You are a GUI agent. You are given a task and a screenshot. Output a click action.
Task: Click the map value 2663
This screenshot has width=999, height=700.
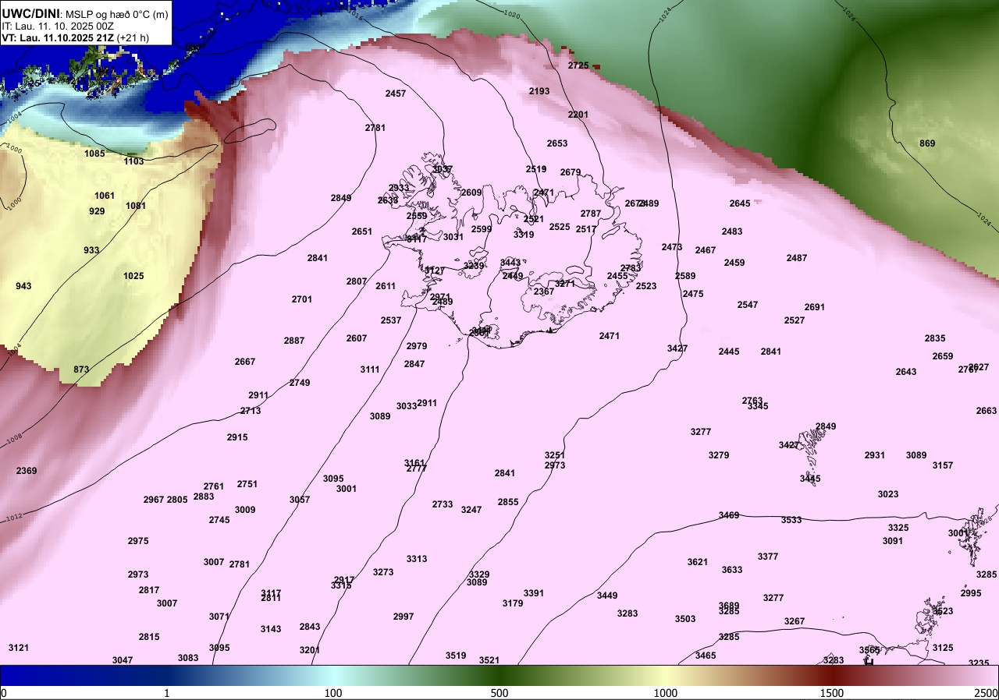[987, 411]
